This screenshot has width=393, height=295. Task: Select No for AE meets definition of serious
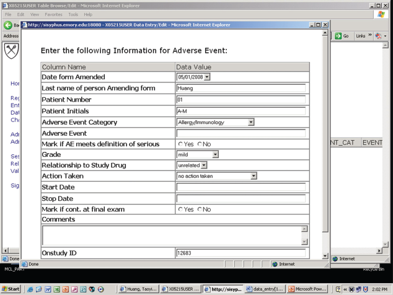coord(200,144)
